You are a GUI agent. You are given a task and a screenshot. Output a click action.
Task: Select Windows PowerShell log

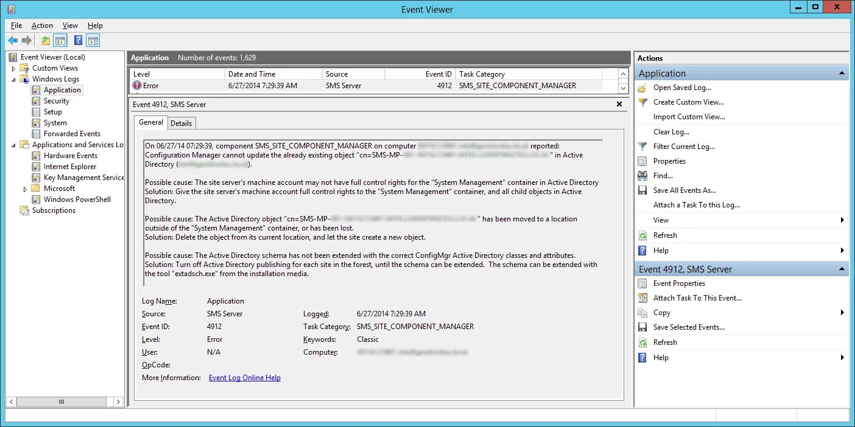coord(77,200)
